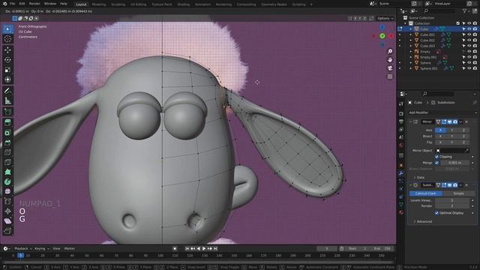The image size is (480, 270).
Task: Select the Add Cube tool
Action: pyautogui.click(x=7, y=112)
